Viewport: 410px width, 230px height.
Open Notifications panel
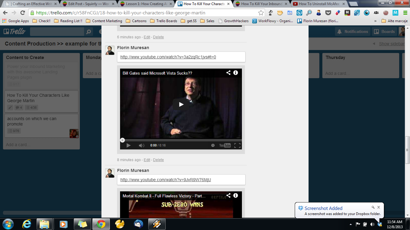point(352,31)
